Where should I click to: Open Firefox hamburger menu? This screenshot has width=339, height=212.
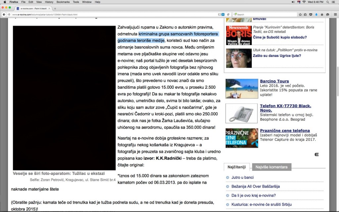pos(335,15)
